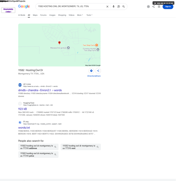This screenshot has height=181, width=178.
Task: Open the 923 kB Hugging Face result
Action: pyautogui.click(x=22, y=109)
